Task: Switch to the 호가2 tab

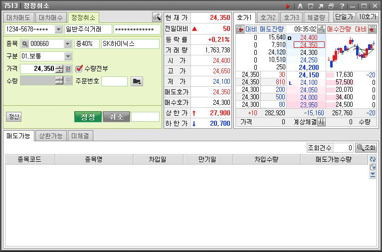Action: coord(267,17)
